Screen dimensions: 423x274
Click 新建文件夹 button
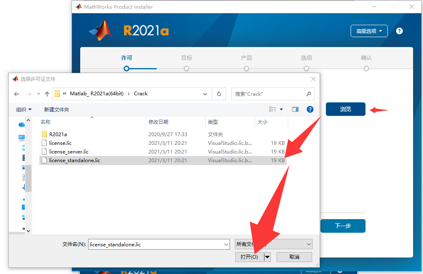point(57,109)
